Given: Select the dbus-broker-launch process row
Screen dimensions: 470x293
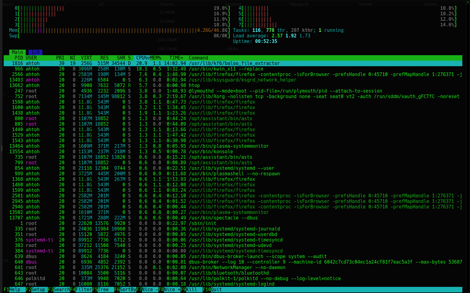Looking at the screenshot, I should 233,257.
